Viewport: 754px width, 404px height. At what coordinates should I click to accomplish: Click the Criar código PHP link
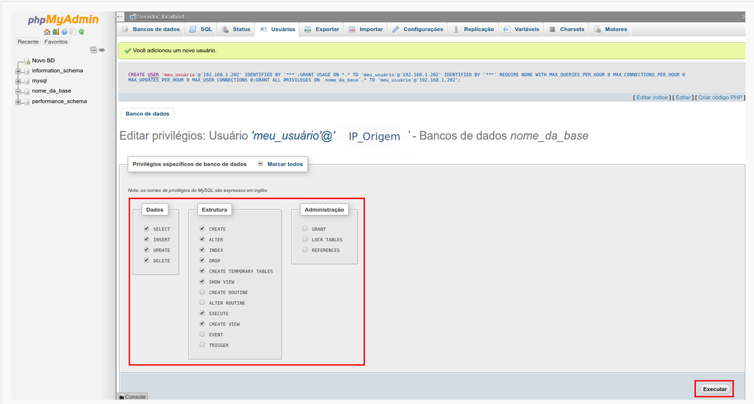point(720,97)
